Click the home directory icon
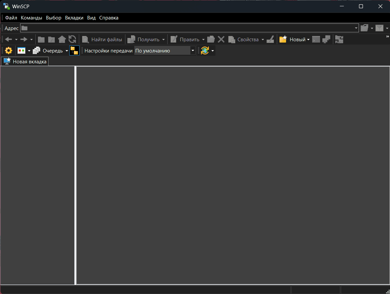Screen dimensions: 390x294 [62, 40]
